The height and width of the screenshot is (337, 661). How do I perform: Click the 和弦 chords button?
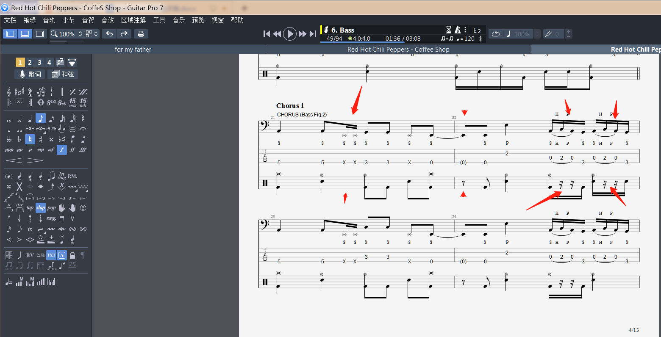pyautogui.click(x=63, y=74)
